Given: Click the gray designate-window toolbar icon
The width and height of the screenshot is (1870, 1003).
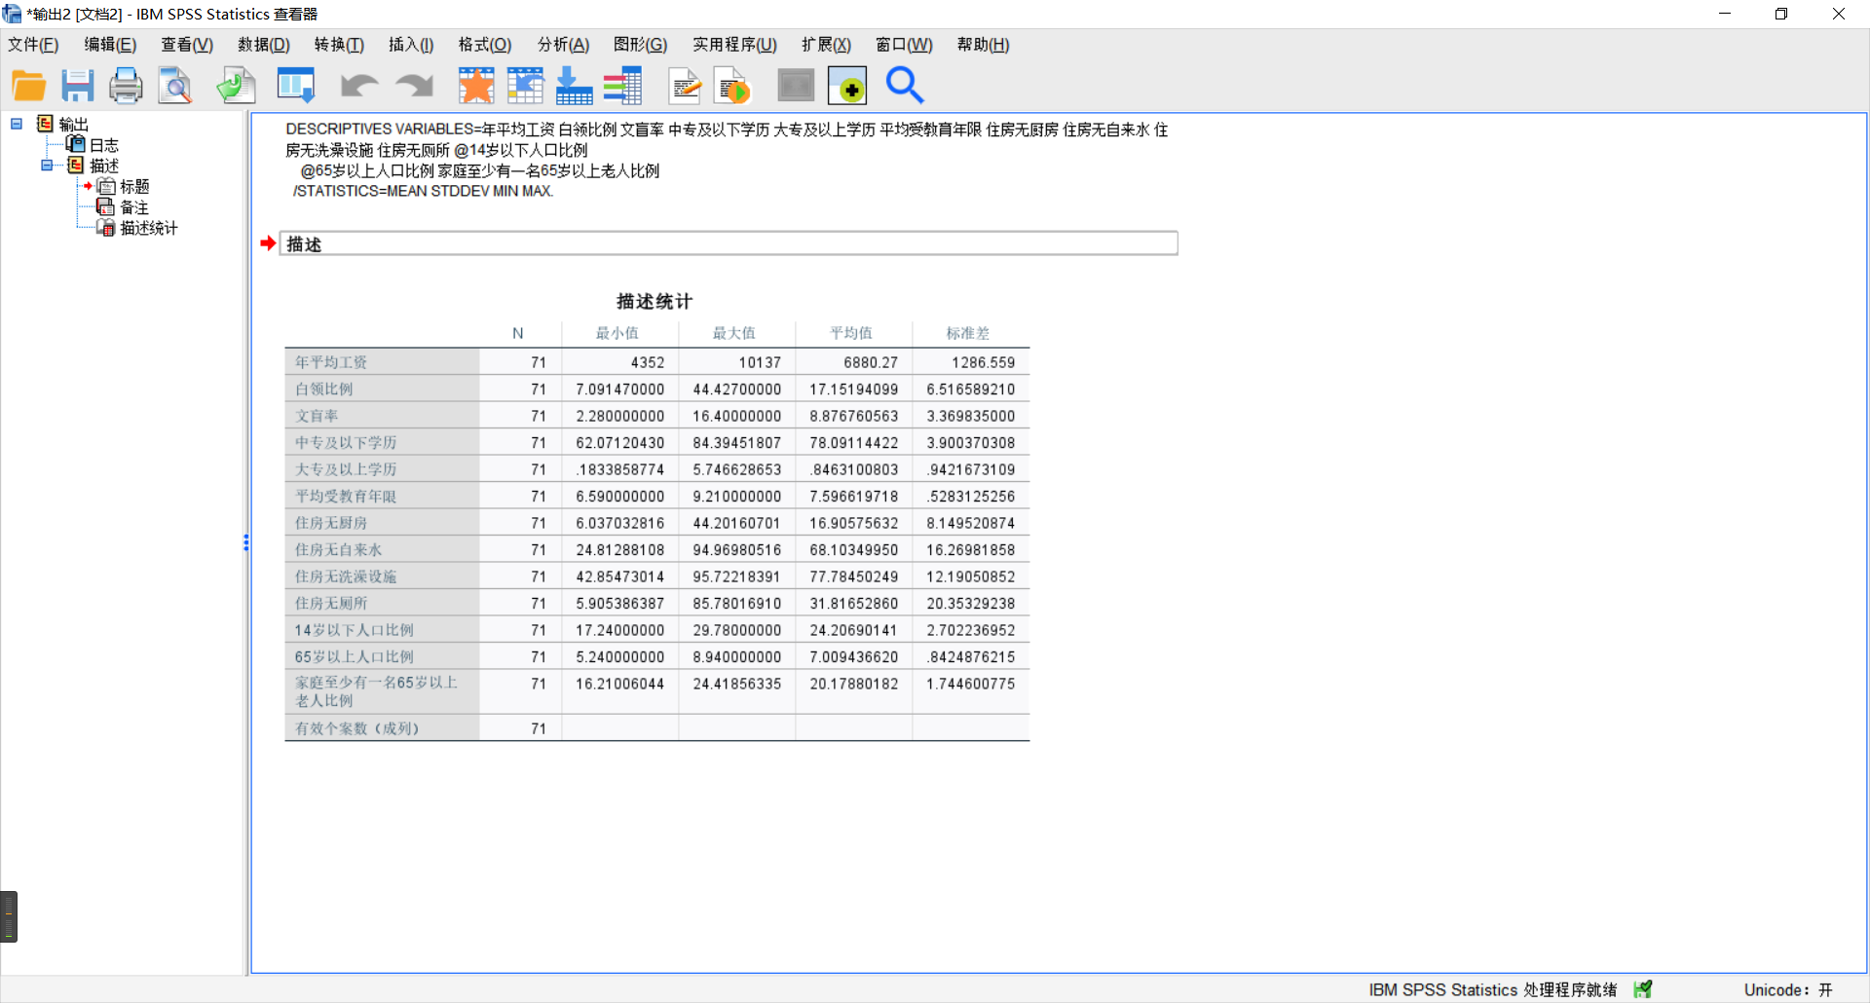Looking at the screenshot, I should [x=796, y=86].
